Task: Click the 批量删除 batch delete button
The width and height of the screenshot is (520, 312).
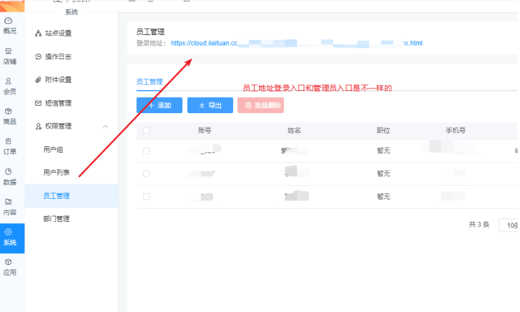Action: coord(261,105)
